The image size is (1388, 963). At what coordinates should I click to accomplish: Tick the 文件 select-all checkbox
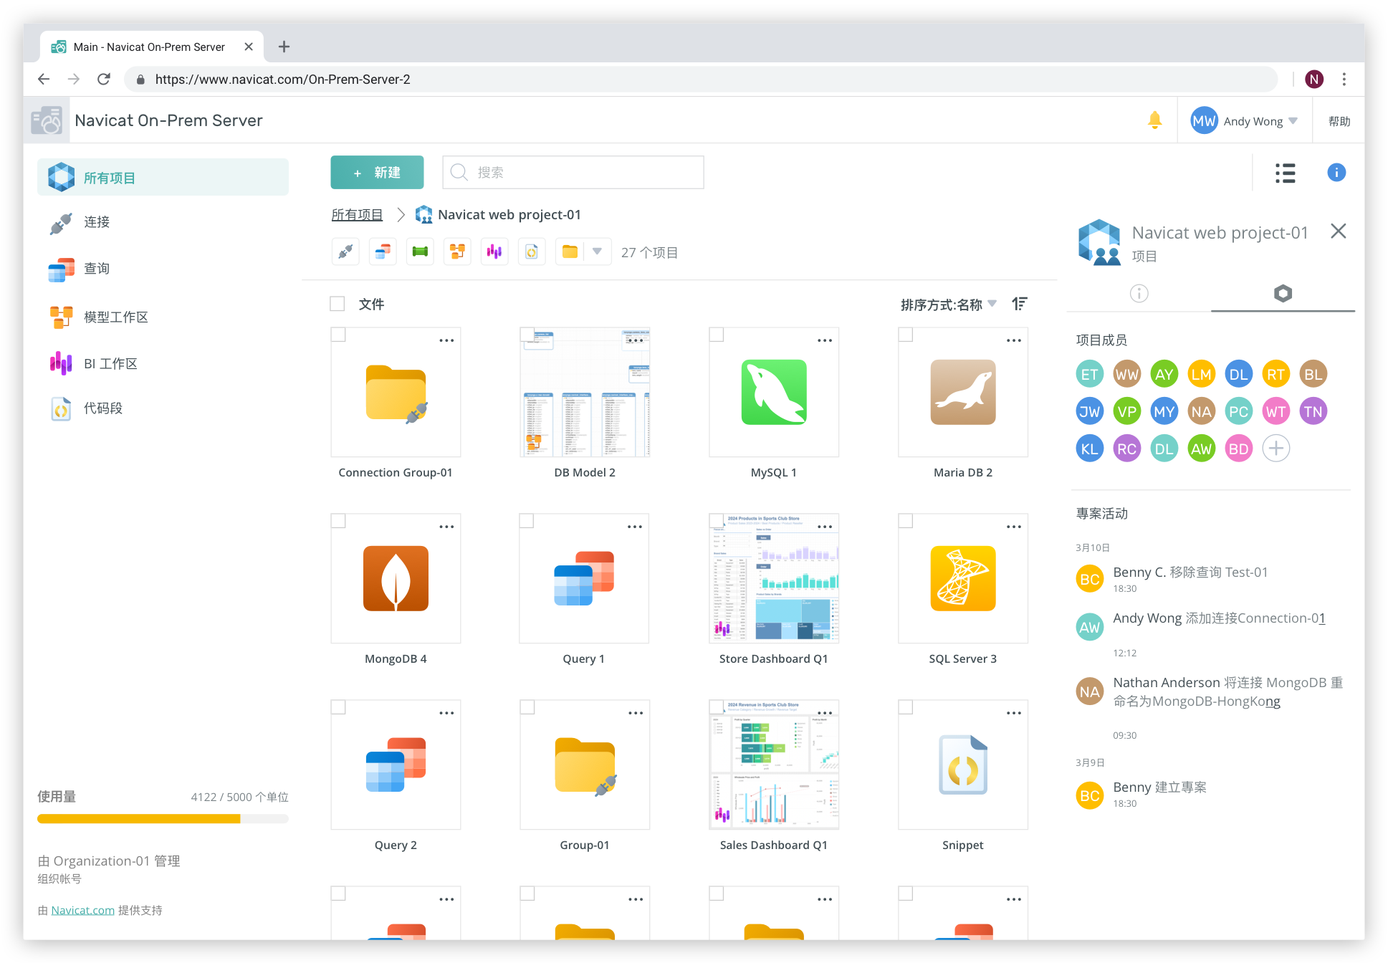(337, 304)
